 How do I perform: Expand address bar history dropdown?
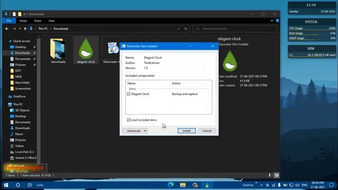(x=179, y=28)
